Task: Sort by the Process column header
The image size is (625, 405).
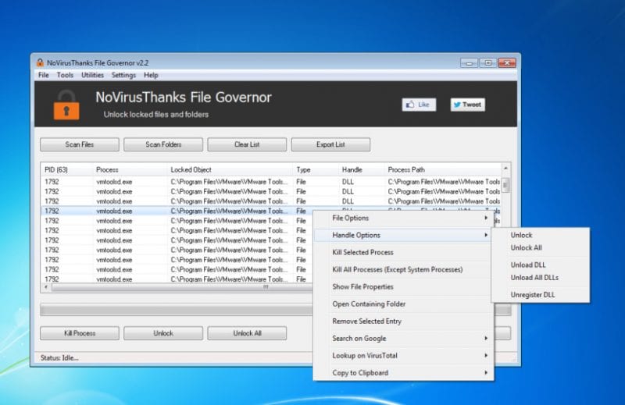Action: click(130, 169)
